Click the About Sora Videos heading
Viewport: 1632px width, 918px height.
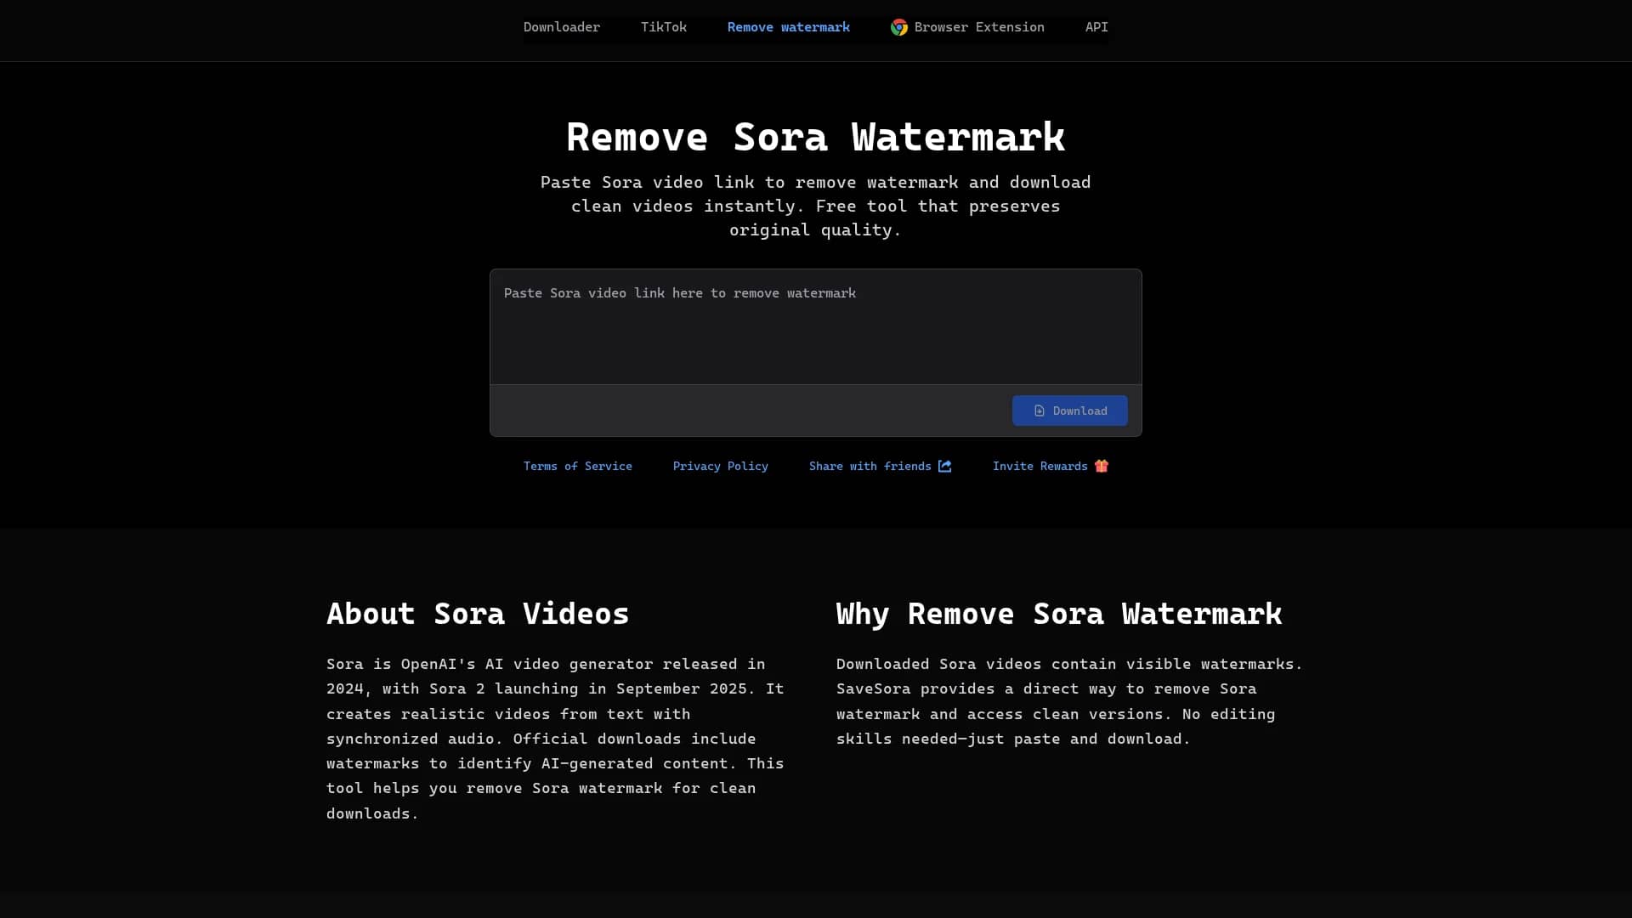coord(478,614)
